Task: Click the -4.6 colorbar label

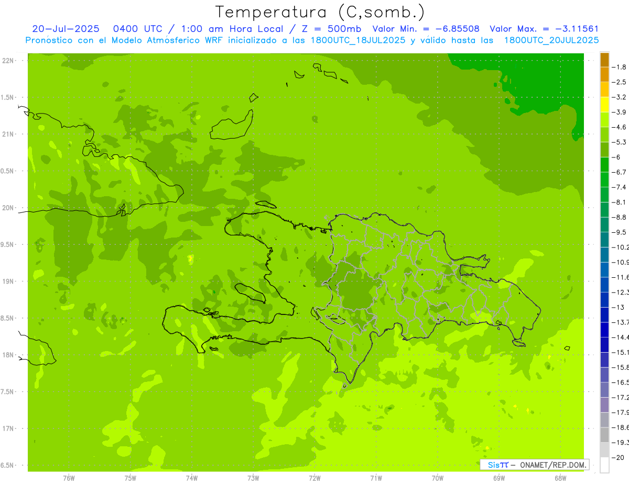Action: (620, 127)
